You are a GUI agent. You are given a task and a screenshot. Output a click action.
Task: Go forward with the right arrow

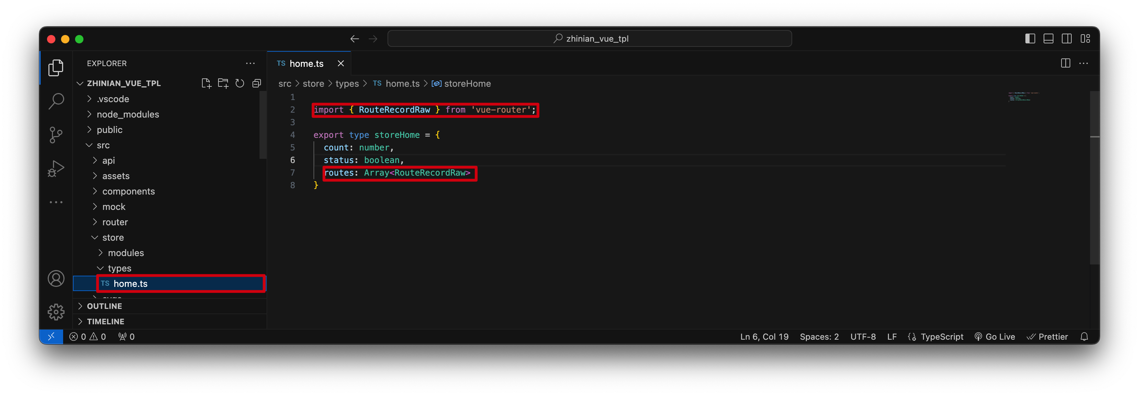pyautogui.click(x=373, y=39)
